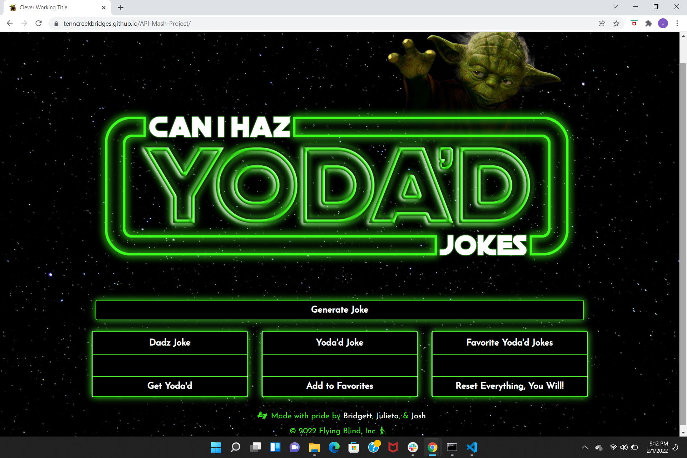Open the tab search chevron dropdown
This screenshot has height=458, width=687.
click(x=615, y=6)
